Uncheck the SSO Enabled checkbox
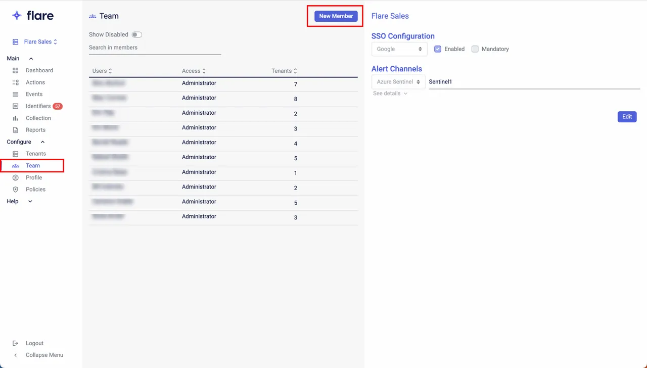The width and height of the screenshot is (647, 368). [x=438, y=49]
